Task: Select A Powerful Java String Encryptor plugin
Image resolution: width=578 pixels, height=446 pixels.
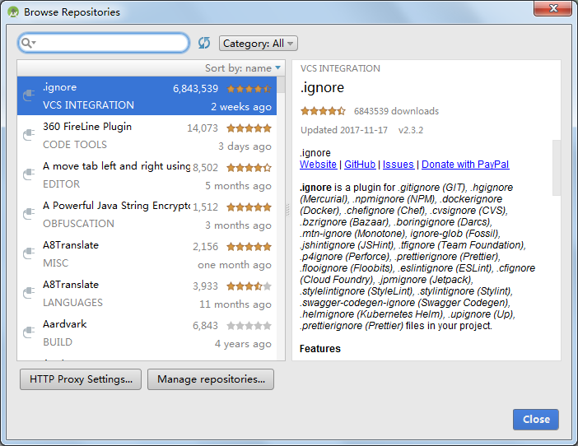Action: click(x=147, y=214)
